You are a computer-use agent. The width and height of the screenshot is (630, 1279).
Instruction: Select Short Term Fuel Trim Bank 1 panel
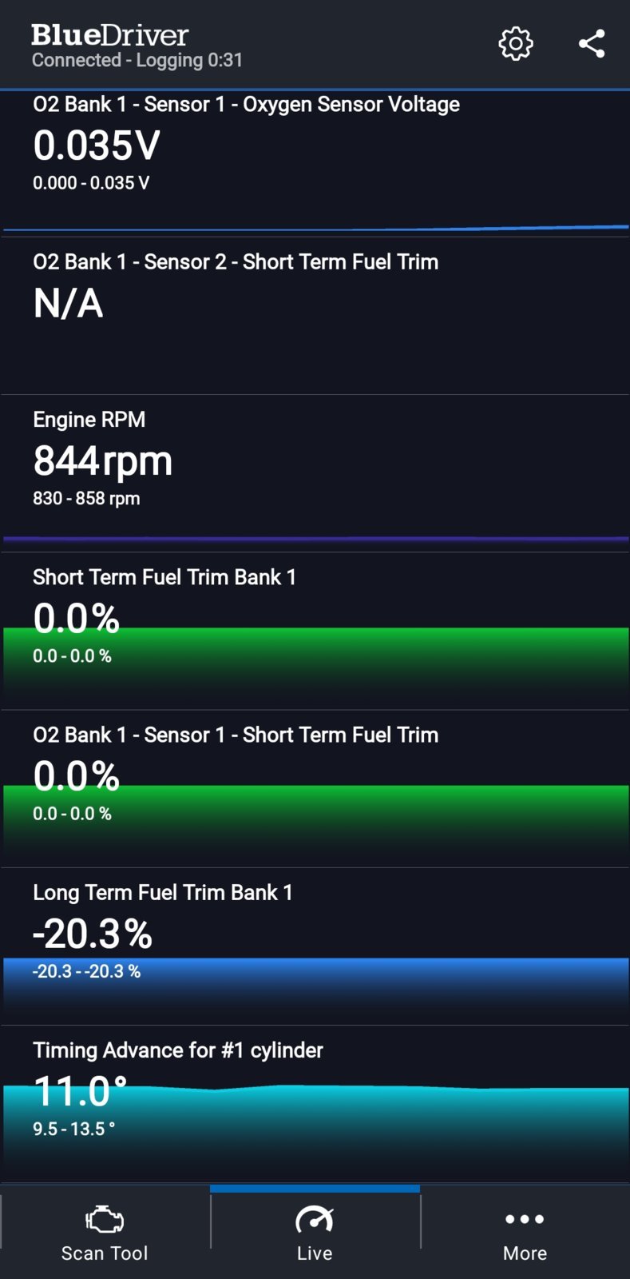point(315,631)
